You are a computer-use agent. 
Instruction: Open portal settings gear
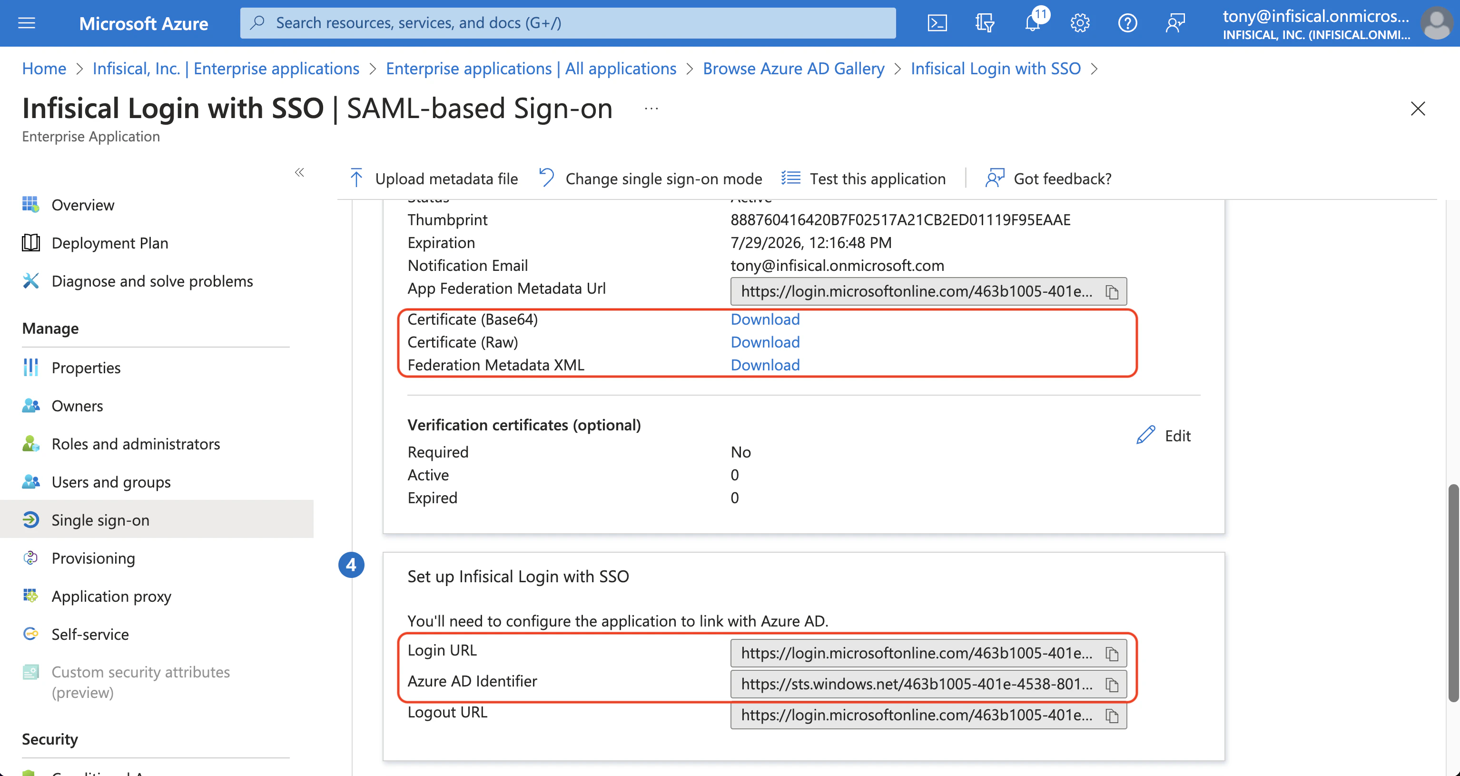pos(1080,23)
